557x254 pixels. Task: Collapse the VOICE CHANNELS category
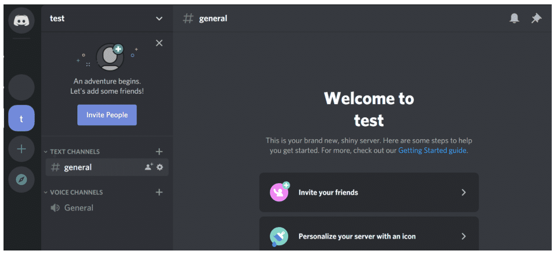pyautogui.click(x=74, y=192)
